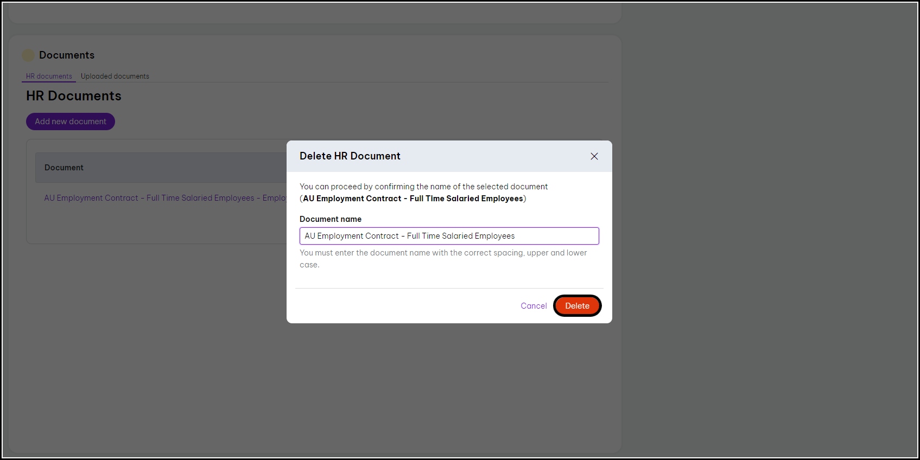
Task: Open the Uploaded documents tab
Action: pyautogui.click(x=115, y=76)
